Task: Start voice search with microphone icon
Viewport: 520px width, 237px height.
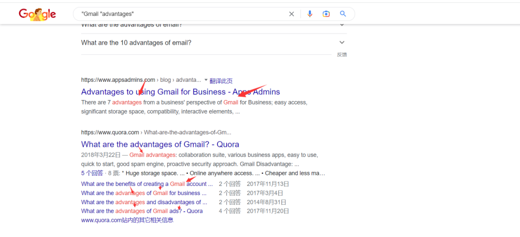Action: coord(310,14)
